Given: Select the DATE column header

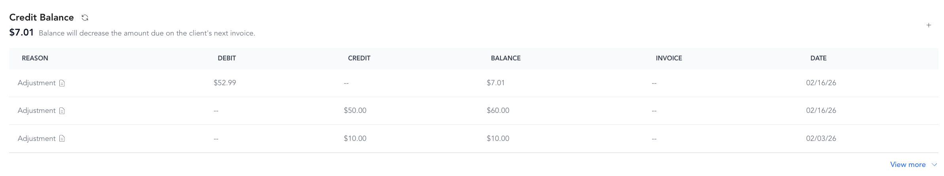Looking at the screenshot, I should coord(818,58).
